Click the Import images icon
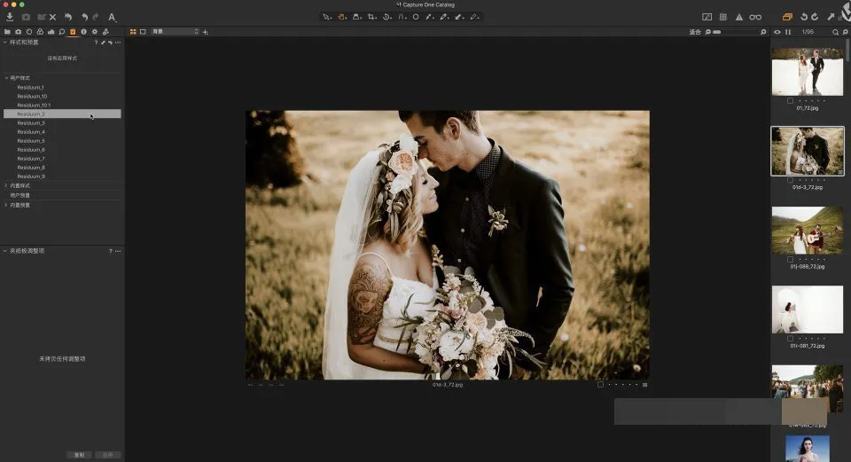This screenshot has height=462, width=851. pyautogui.click(x=10, y=17)
